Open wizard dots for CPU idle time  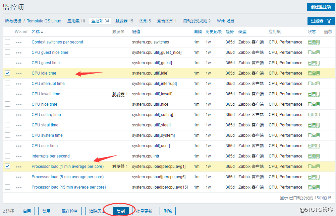19,74
